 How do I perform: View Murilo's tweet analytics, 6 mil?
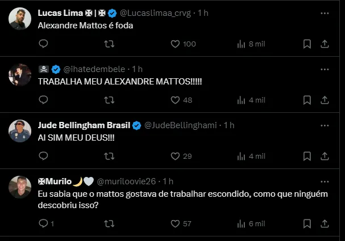click(x=241, y=224)
